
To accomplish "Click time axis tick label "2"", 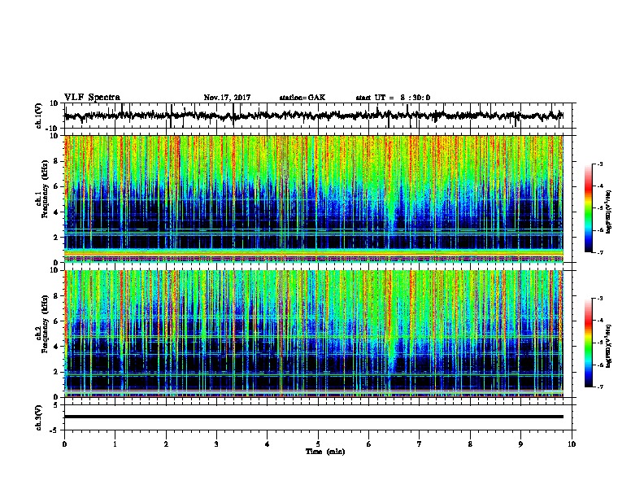I will click(x=166, y=443).
